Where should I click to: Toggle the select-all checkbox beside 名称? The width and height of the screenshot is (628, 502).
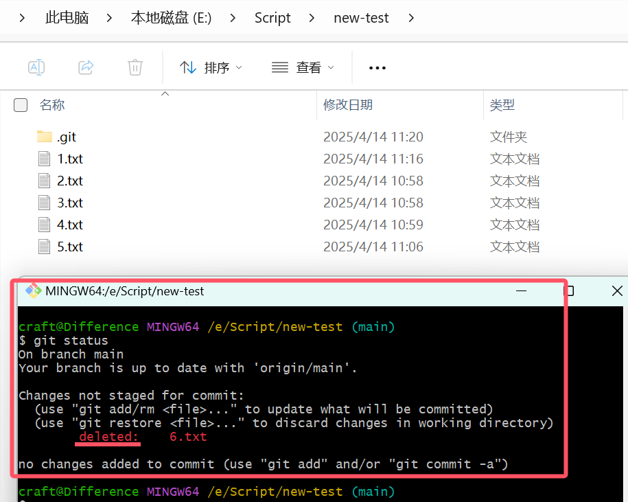pos(21,105)
